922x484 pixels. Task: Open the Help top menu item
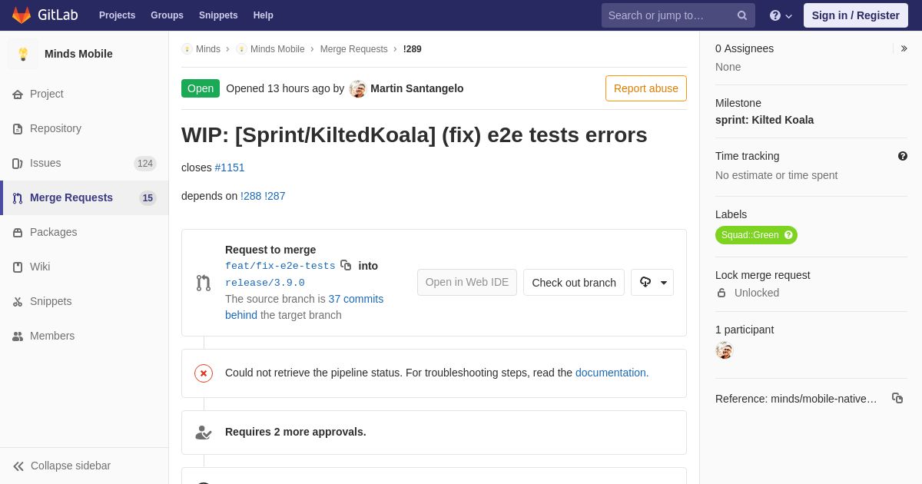click(x=264, y=15)
